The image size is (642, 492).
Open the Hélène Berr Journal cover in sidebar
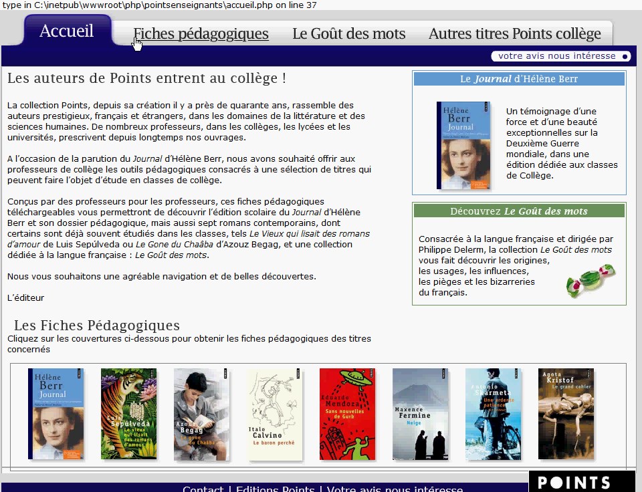(463, 145)
